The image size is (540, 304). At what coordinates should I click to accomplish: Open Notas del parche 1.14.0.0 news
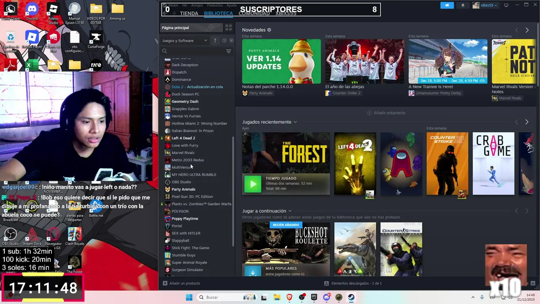[281, 62]
